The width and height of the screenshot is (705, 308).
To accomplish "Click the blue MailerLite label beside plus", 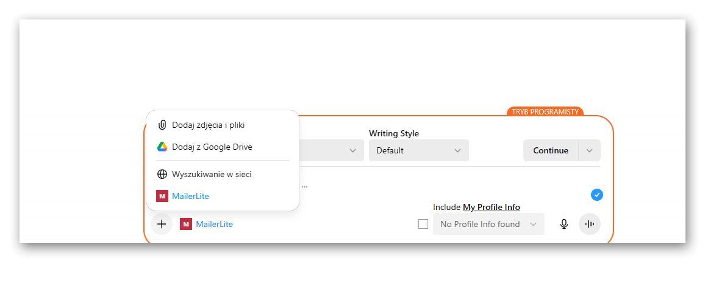I will 214,224.
